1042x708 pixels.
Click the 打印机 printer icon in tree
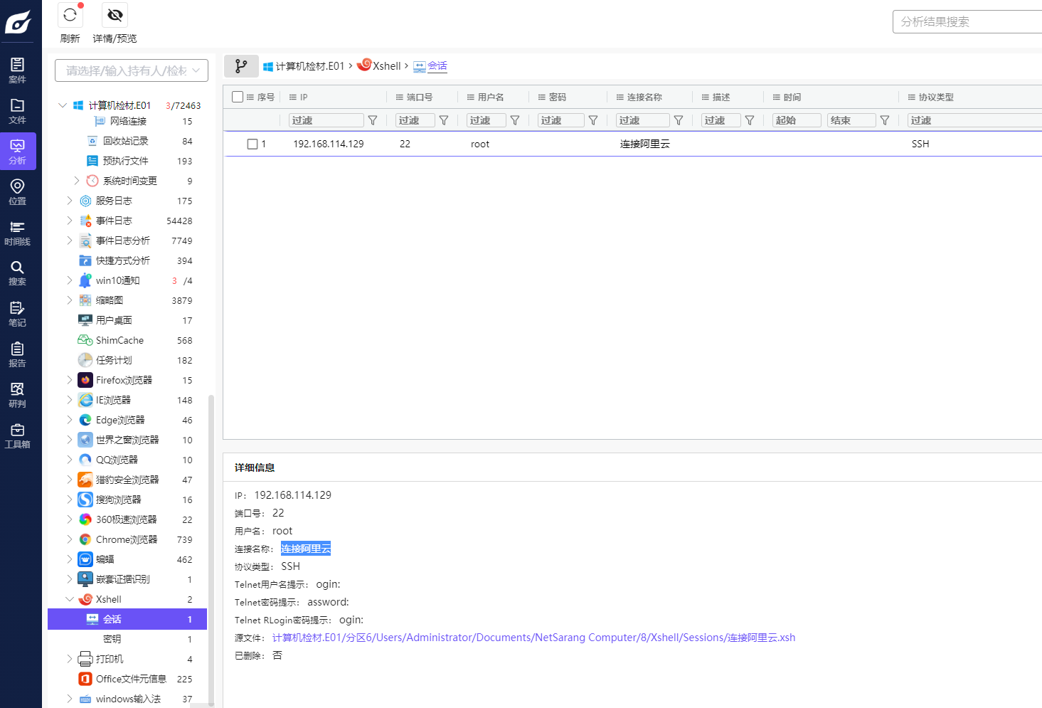[85, 659]
